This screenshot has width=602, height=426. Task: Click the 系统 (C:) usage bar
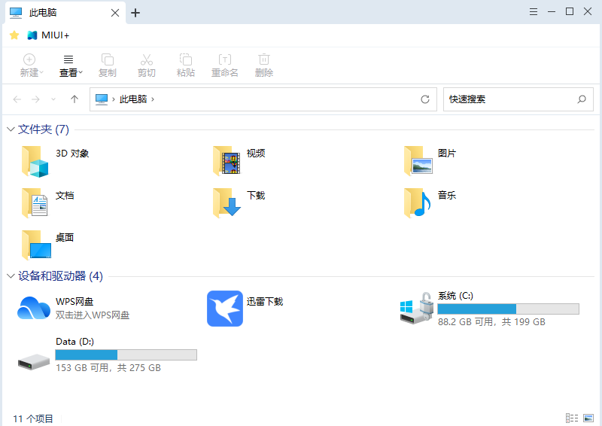coord(509,309)
